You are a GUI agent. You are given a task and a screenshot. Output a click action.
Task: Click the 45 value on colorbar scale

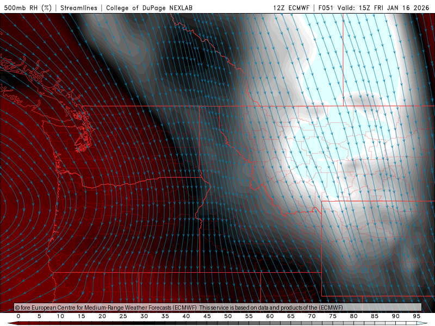(207, 316)
